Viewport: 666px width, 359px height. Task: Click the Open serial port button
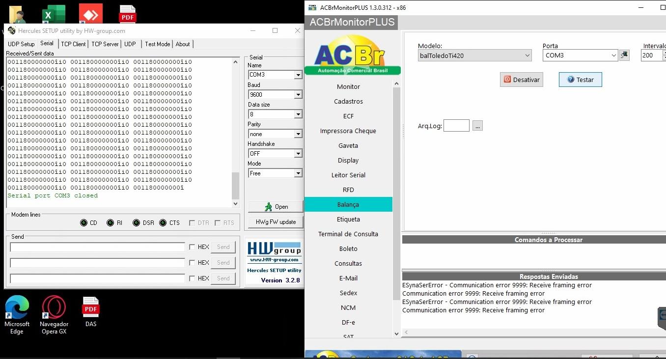[276, 207]
